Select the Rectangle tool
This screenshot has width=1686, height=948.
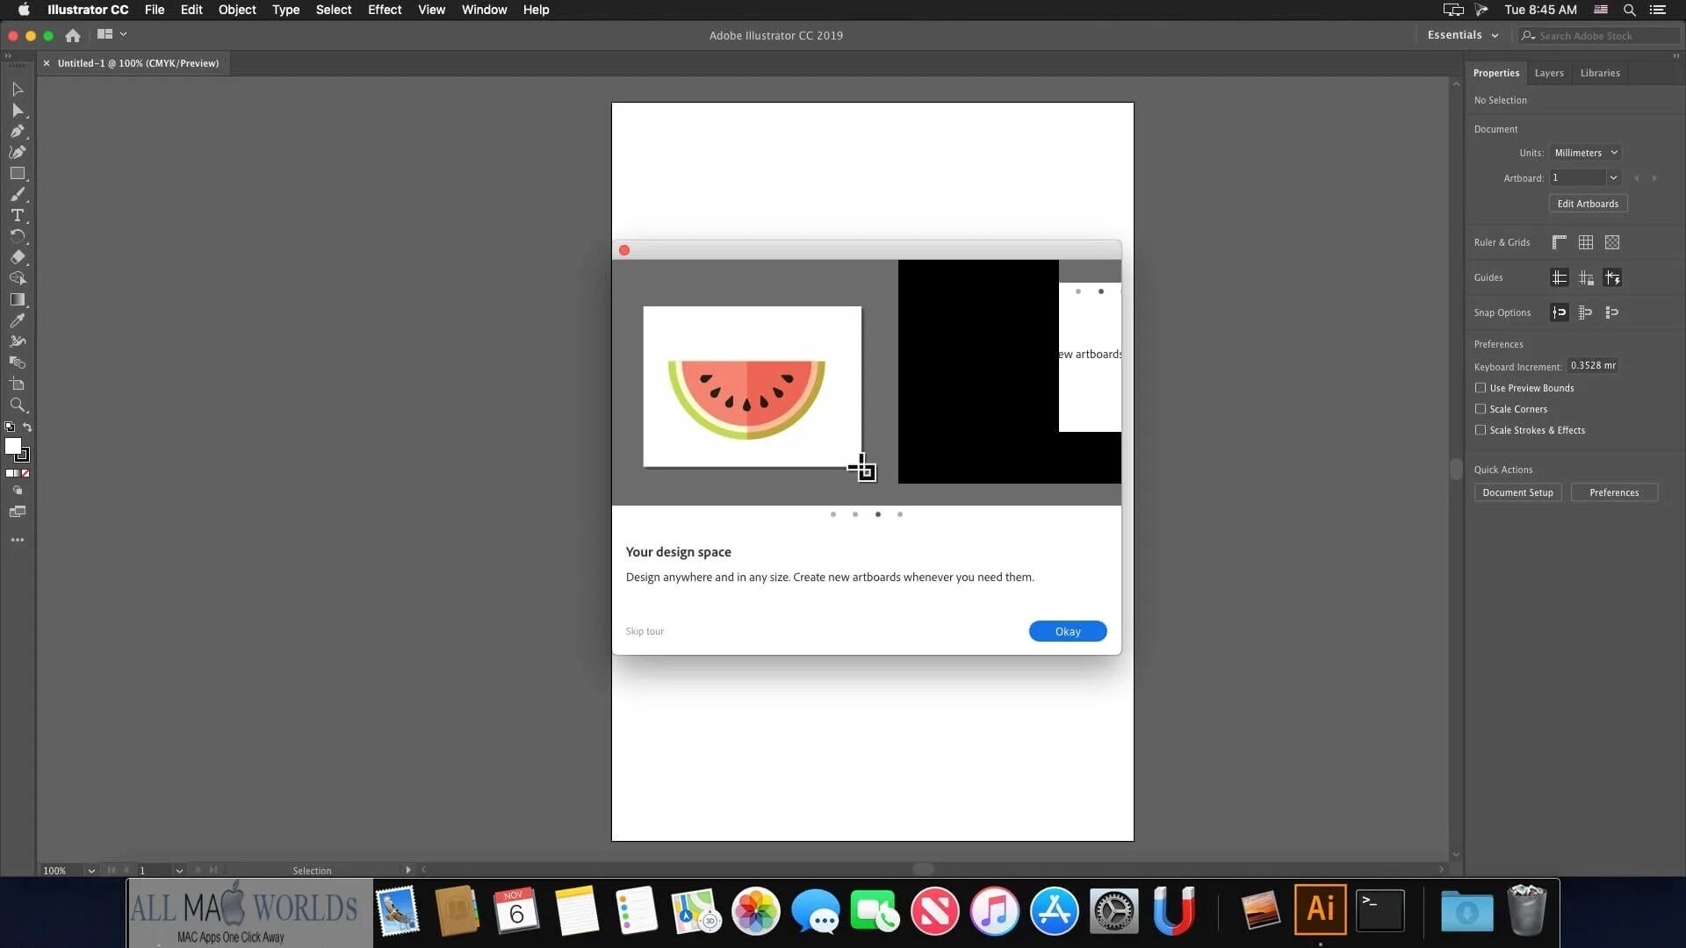pyautogui.click(x=17, y=174)
